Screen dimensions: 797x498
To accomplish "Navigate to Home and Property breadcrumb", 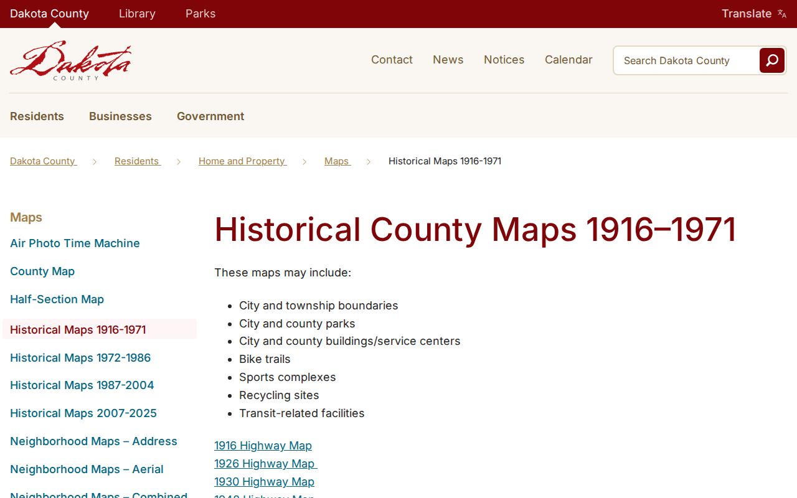I will click(x=242, y=161).
